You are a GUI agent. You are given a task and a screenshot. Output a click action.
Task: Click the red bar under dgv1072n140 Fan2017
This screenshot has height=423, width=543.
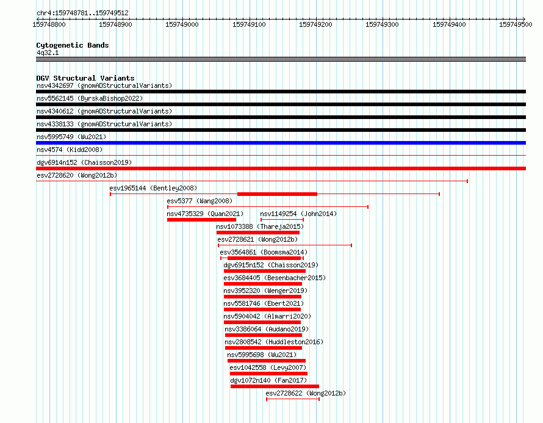point(275,386)
